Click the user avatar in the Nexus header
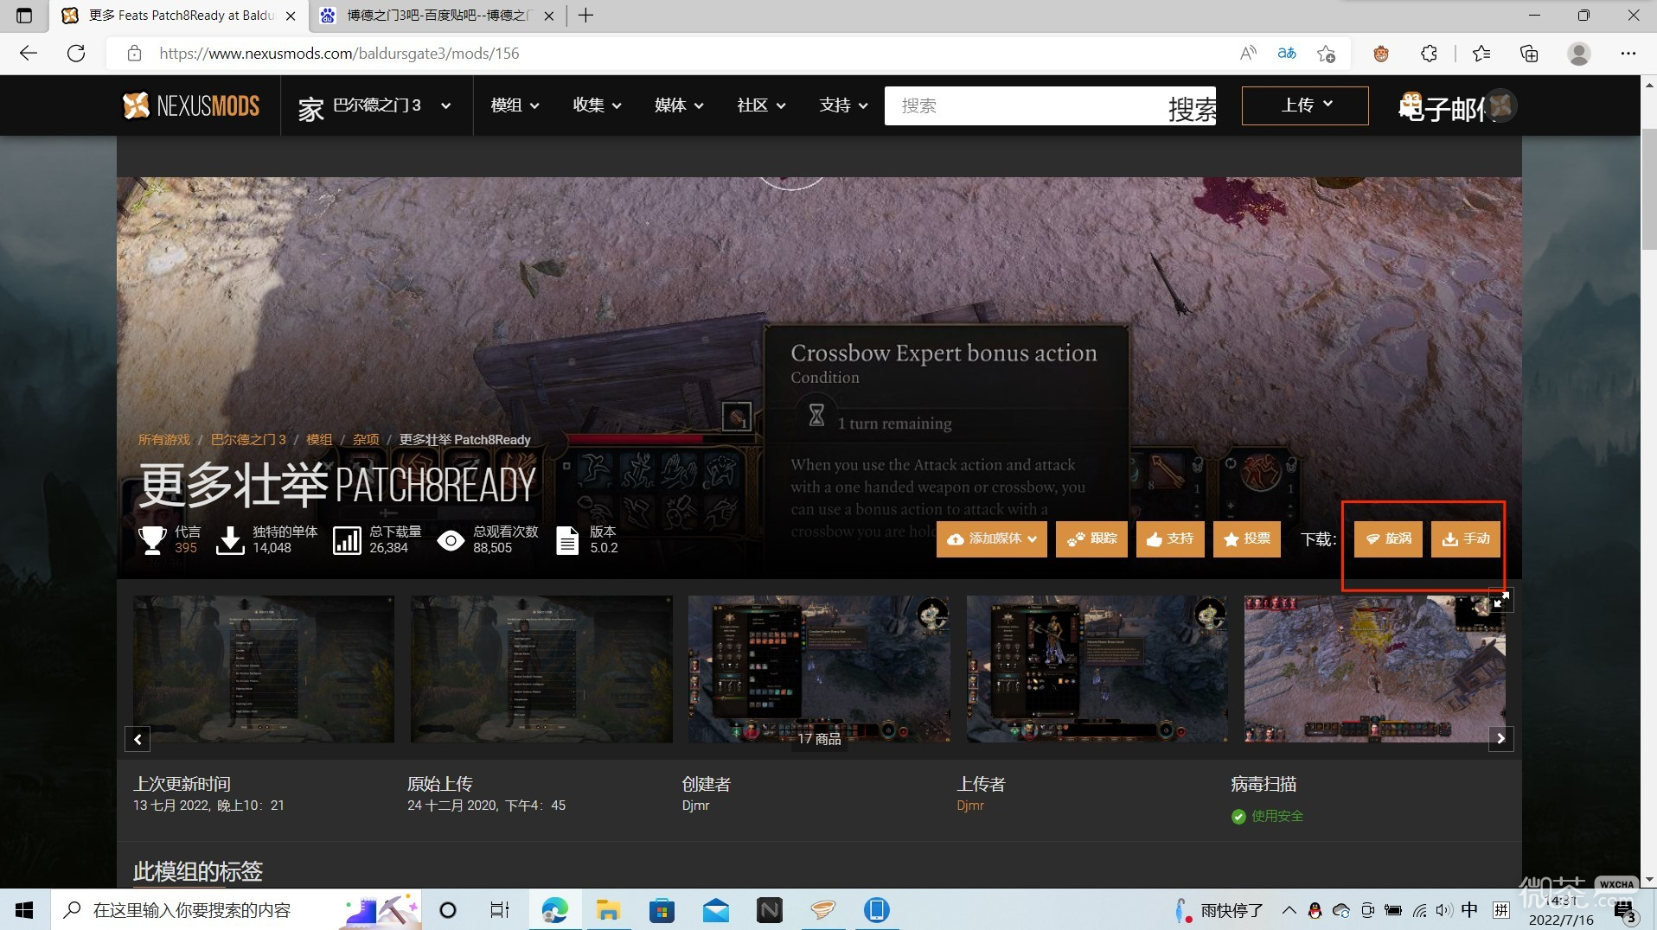This screenshot has height=930, width=1657. (1501, 105)
